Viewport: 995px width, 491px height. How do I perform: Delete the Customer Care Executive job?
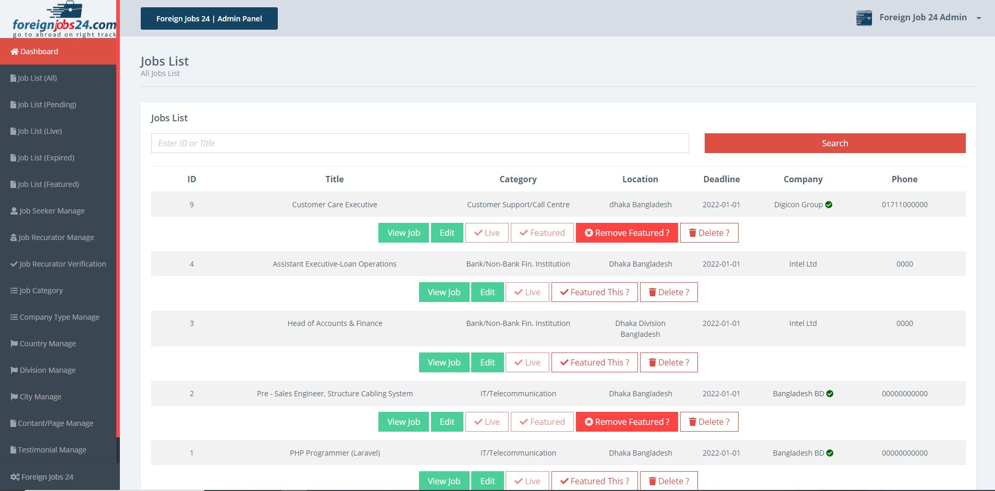[709, 233]
